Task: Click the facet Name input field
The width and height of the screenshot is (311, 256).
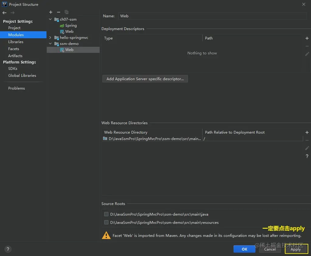Action: (212, 16)
